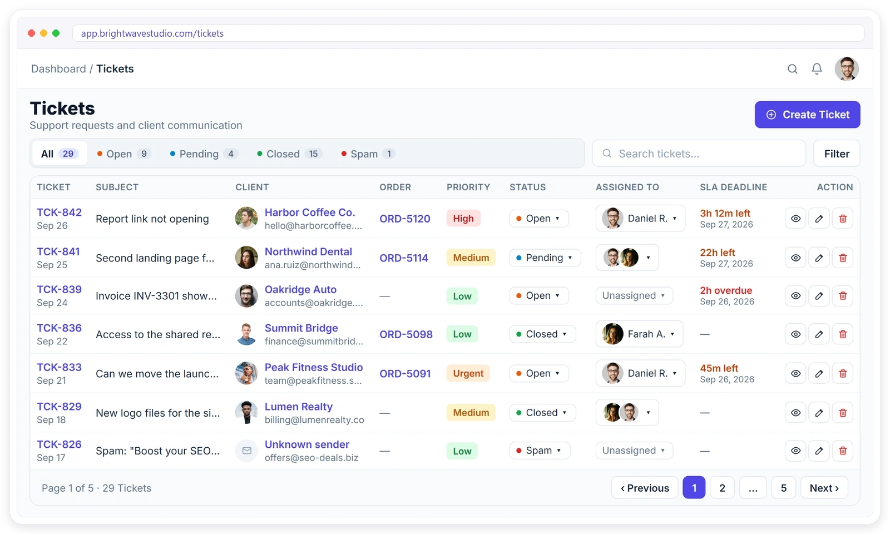Open notifications bell icon
The height and width of the screenshot is (534, 890).
817,69
